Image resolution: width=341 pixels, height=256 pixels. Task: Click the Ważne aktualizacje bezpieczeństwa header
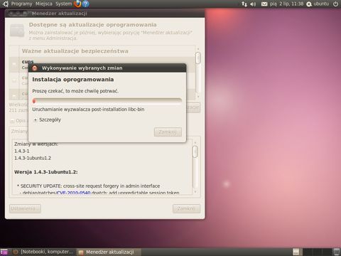(75, 51)
